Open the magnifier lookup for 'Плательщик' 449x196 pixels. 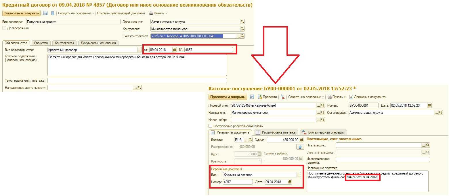point(428,145)
